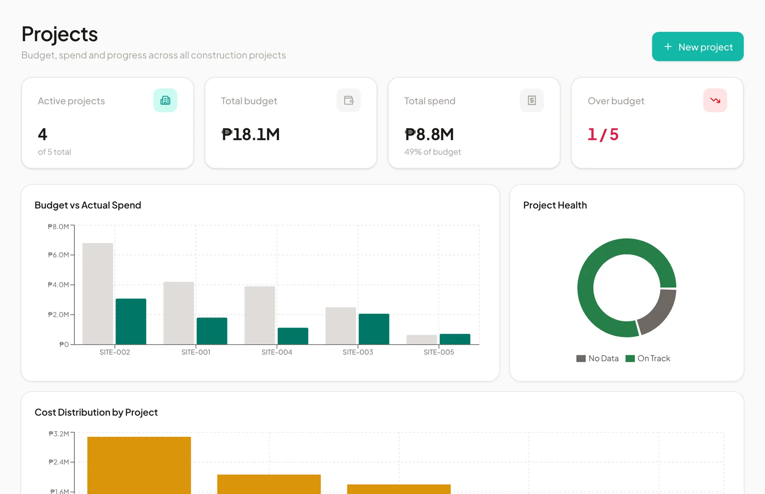Click the 1/5 over budget value
The width and height of the screenshot is (765, 494).
[x=603, y=134]
